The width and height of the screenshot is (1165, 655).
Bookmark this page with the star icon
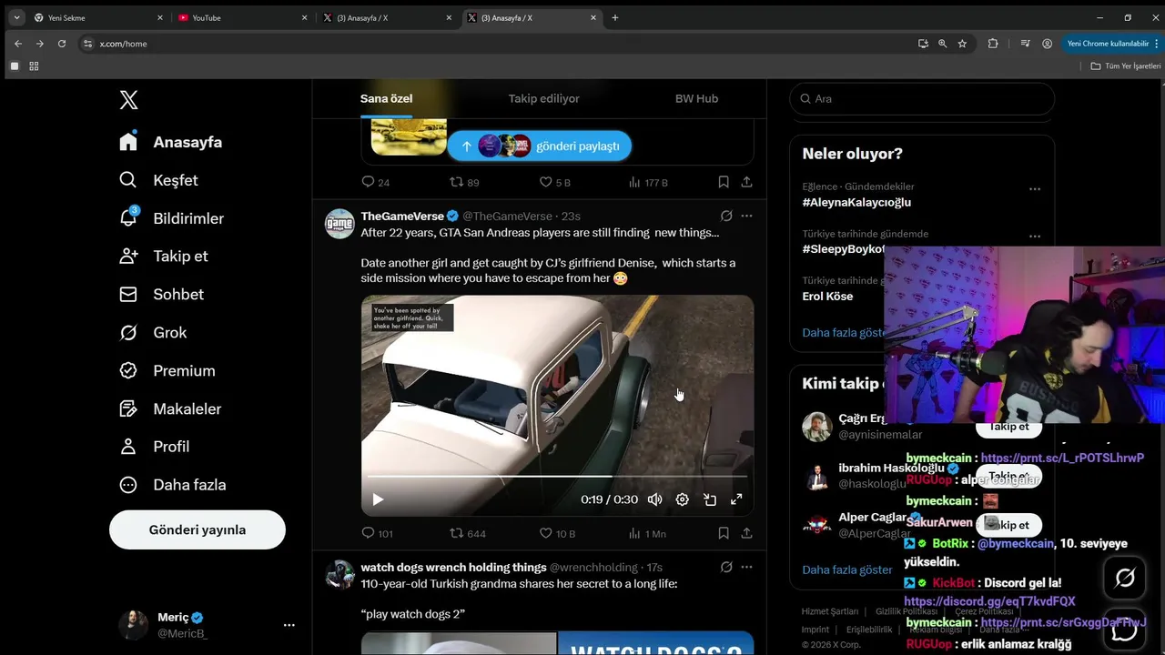962,44
